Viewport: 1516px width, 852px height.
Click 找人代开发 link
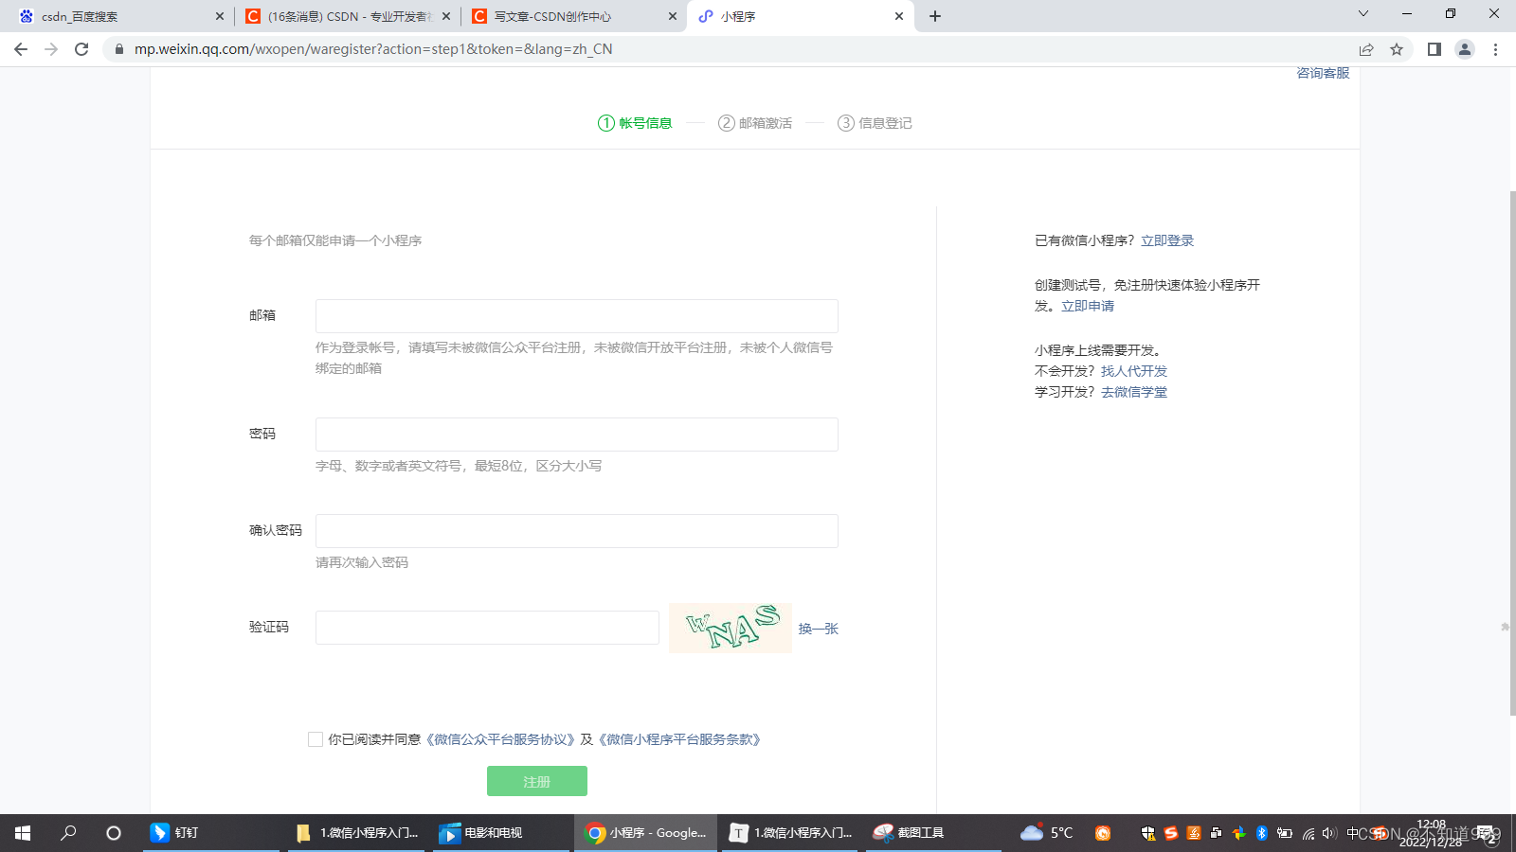[x=1134, y=371]
